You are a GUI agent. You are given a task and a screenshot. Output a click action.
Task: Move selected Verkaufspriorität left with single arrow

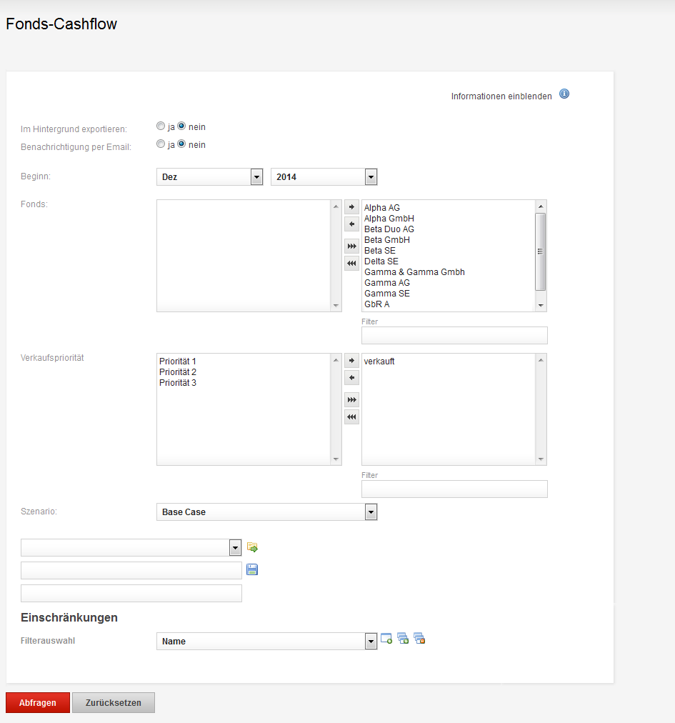(352, 378)
